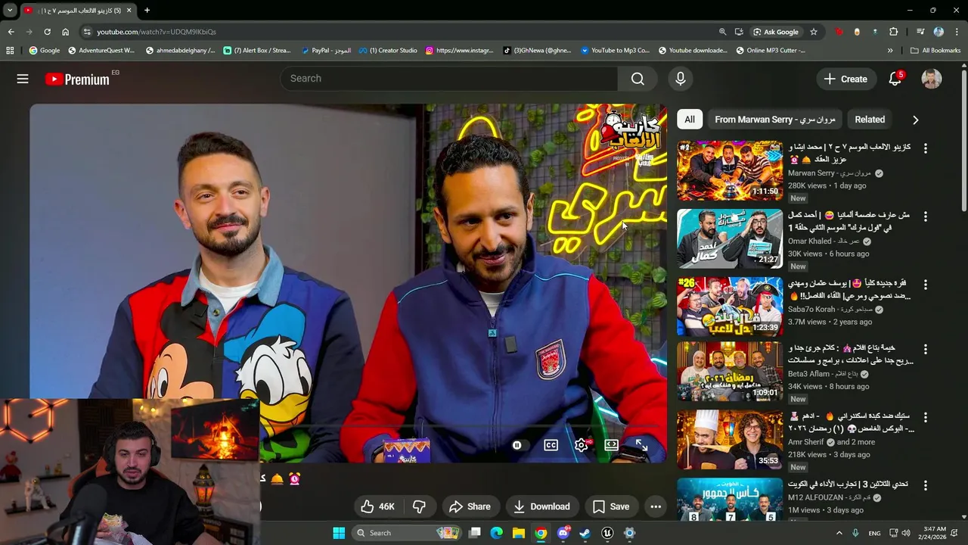
Task: Click the Chrome address bar URL
Action: pyautogui.click(x=157, y=32)
